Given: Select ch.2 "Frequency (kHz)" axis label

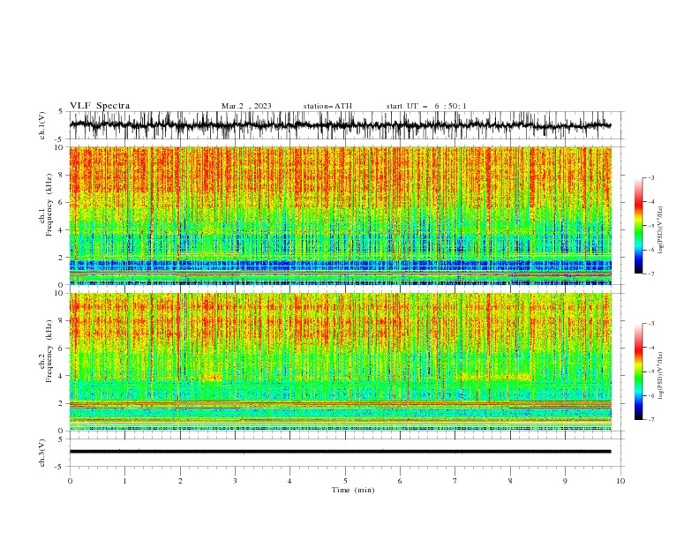Looking at the screenshot, I should click(49, 350).
